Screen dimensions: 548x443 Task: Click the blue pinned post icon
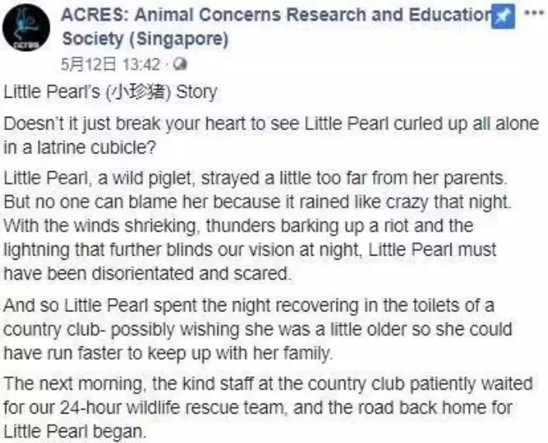click(x=503, y=16)
